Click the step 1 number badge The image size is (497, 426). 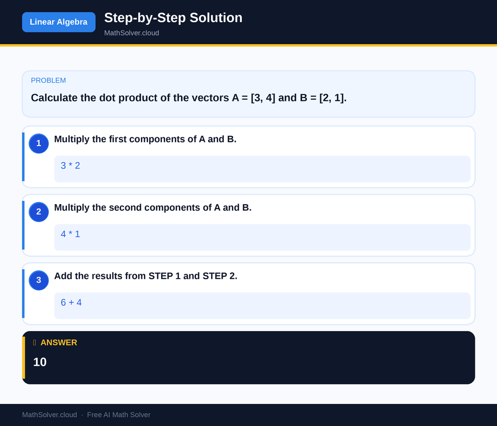click(x=39, y=143)
